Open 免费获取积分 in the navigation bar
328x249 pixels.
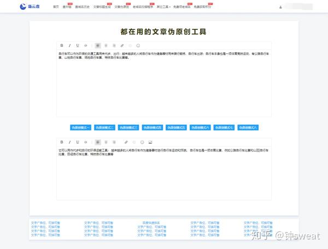click(202, 7)
